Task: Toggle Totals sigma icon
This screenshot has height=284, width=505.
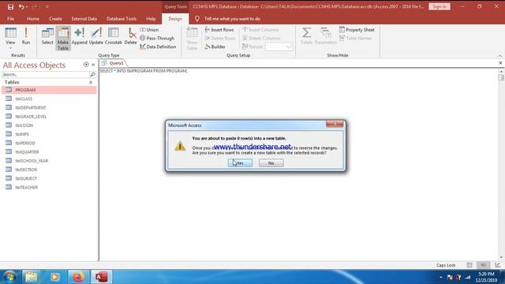Action: point(306,36)
